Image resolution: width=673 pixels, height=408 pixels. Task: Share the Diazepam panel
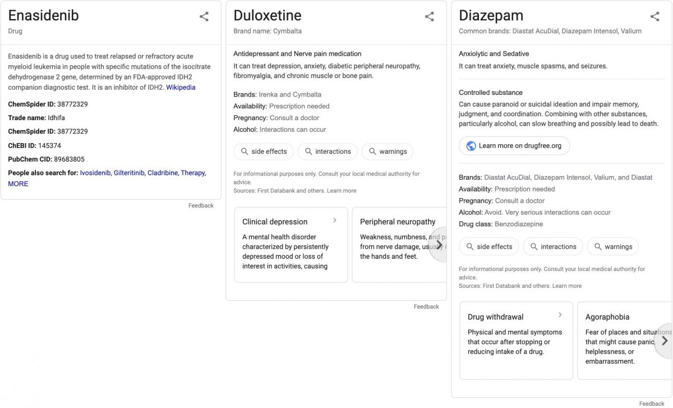(655, 17)
